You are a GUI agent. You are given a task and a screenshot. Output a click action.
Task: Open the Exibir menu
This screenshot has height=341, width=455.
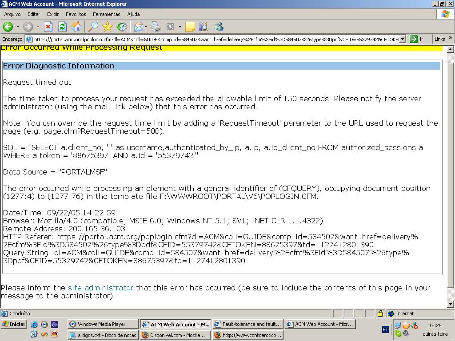click(53, 14)
